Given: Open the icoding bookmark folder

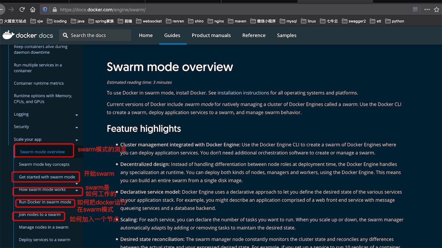Looking at the screenshot, I should (x=57, y=21).
